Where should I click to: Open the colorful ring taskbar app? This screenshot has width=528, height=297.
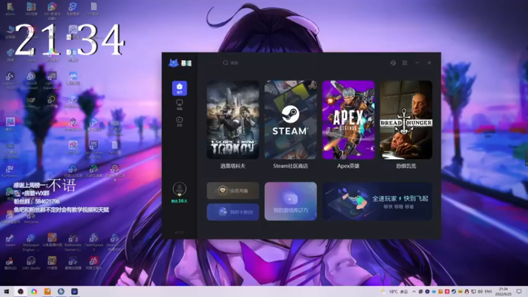point(34,292)
